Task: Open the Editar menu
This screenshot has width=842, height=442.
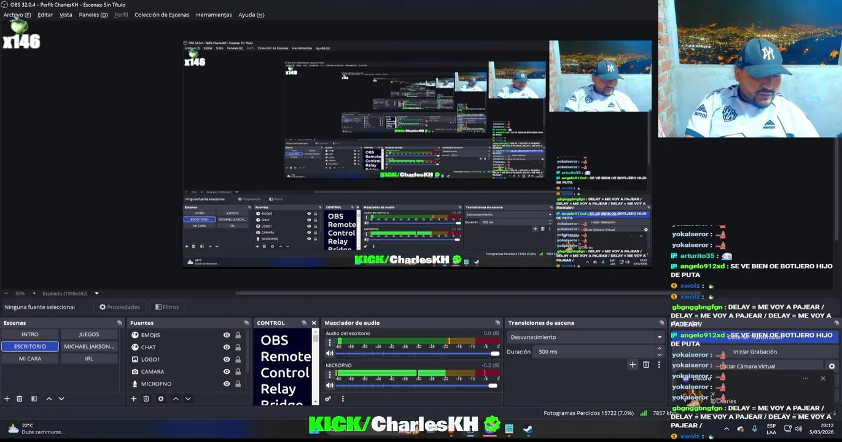Action: [x=45, y=15]
